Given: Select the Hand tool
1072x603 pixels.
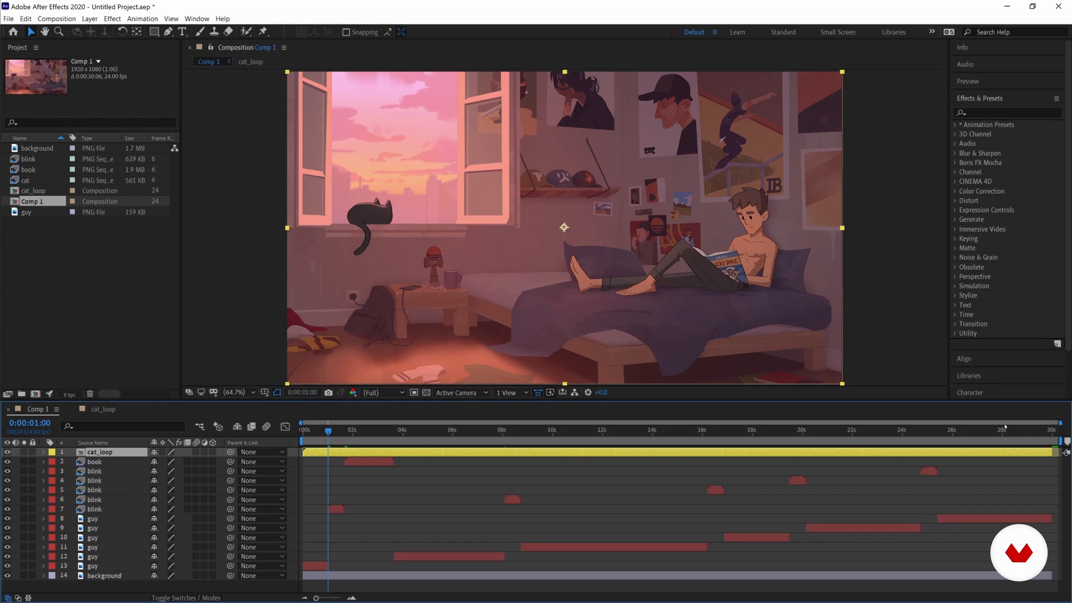Looking at the screenshot, I should pyautogui.click(x=45, y=32).
